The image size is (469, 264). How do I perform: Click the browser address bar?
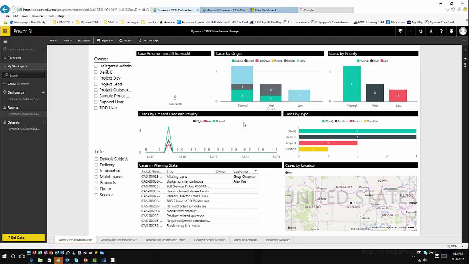pos(75,10)
